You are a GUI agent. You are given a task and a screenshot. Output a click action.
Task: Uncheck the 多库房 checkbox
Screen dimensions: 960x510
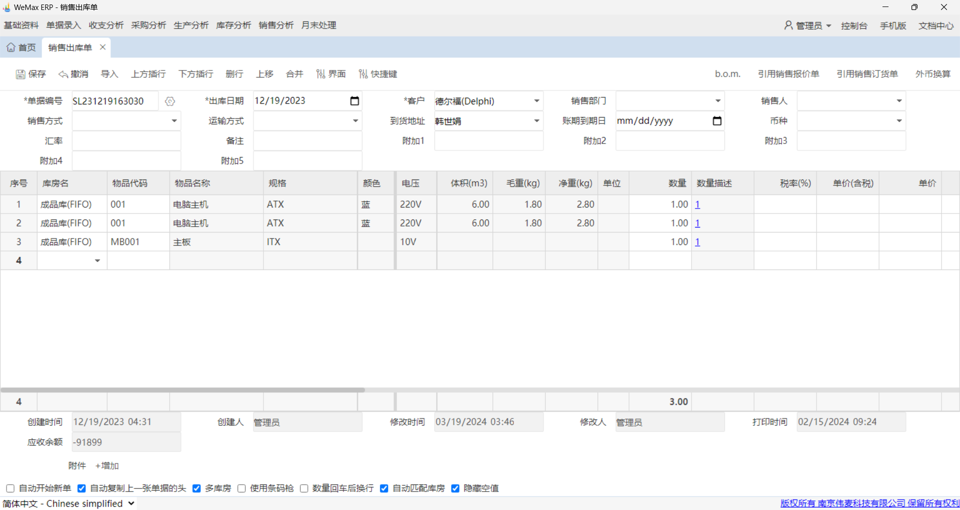point(196,488)
